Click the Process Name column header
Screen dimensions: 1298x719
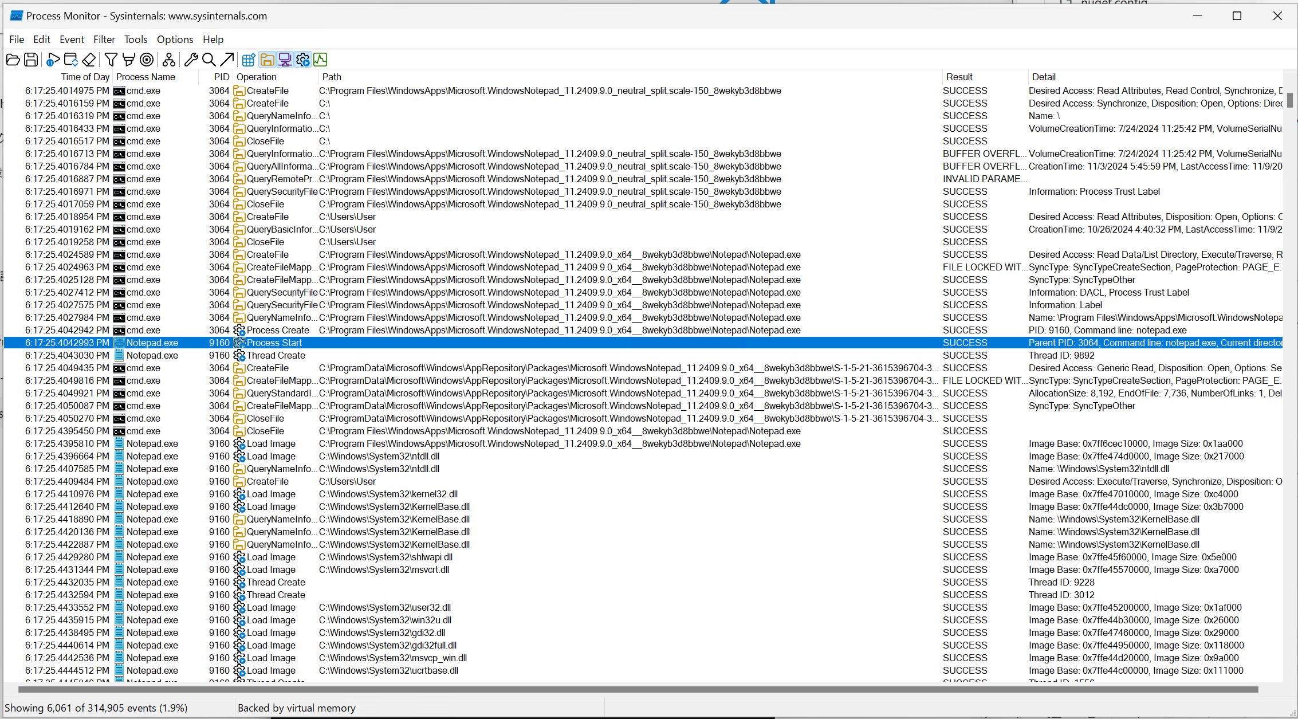145,77
